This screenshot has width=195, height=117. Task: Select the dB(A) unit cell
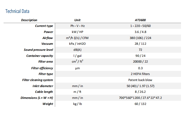click(77, 50)
